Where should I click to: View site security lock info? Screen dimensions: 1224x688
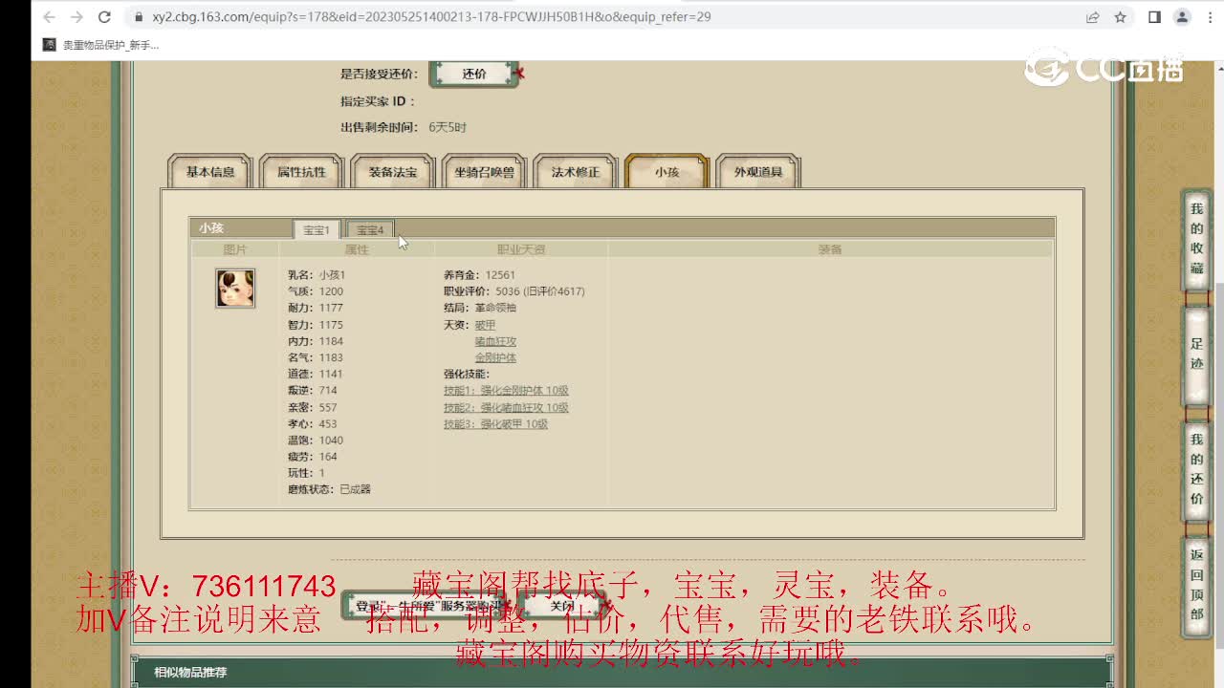[139, 17]
